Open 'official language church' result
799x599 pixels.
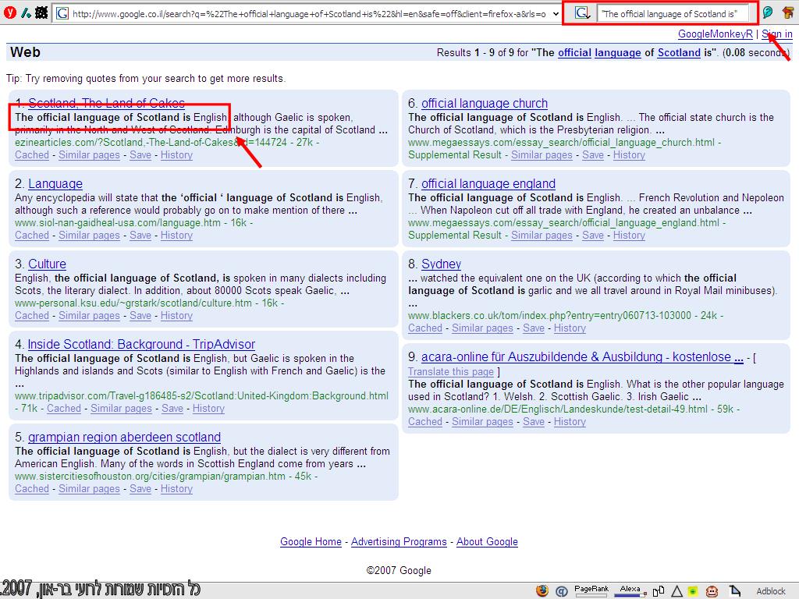point(484,104)
